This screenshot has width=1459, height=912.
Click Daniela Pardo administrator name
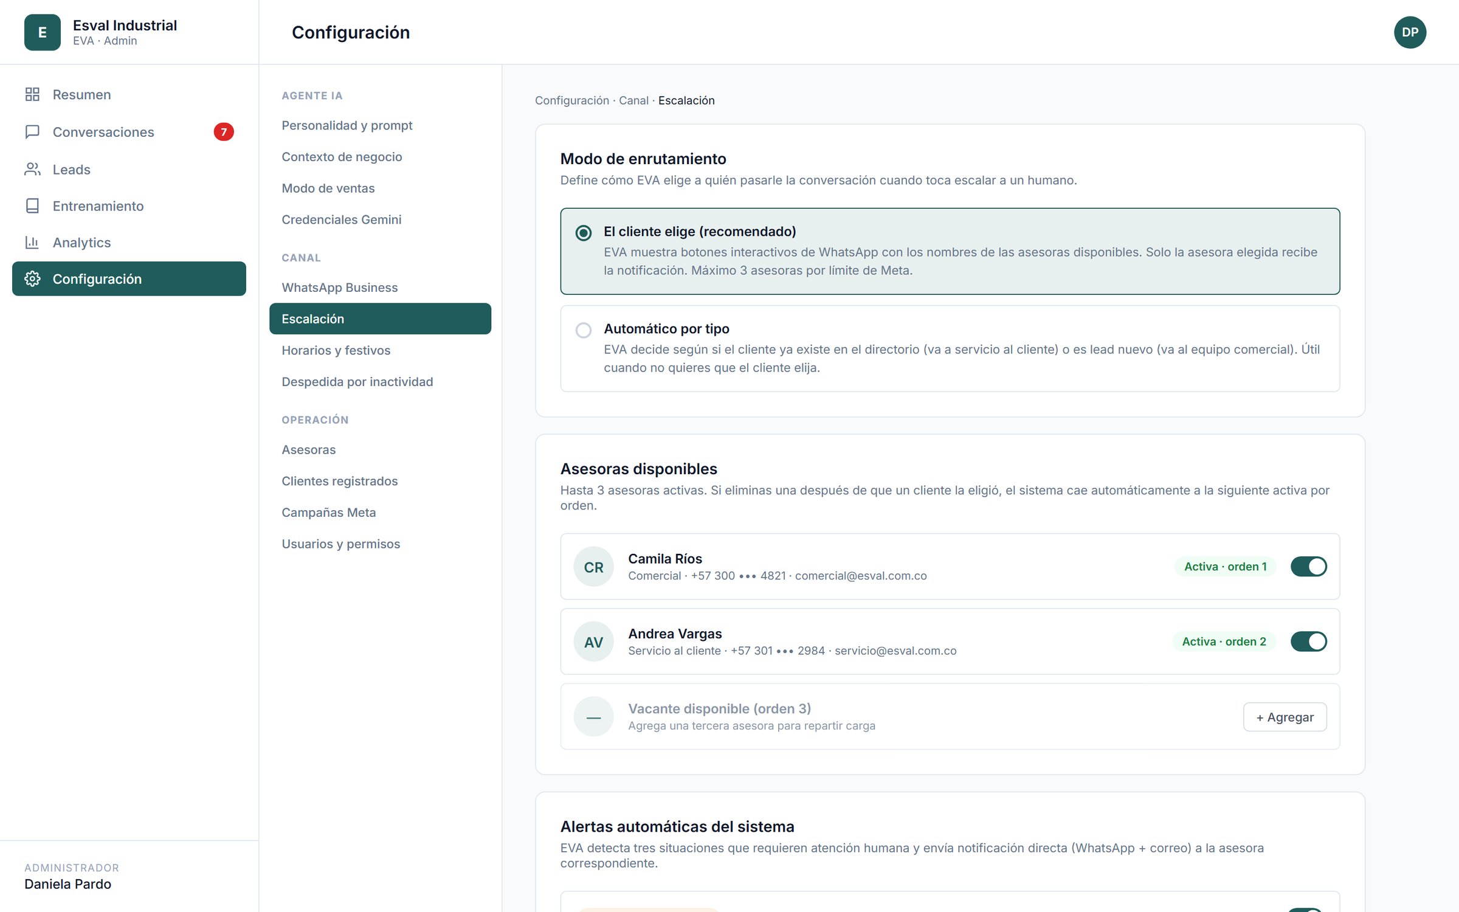[x=67, y=883]
